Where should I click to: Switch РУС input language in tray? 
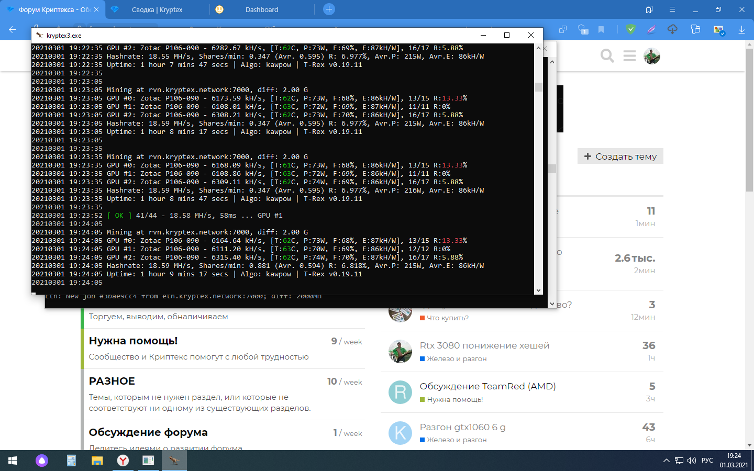[x=707, y=461]
